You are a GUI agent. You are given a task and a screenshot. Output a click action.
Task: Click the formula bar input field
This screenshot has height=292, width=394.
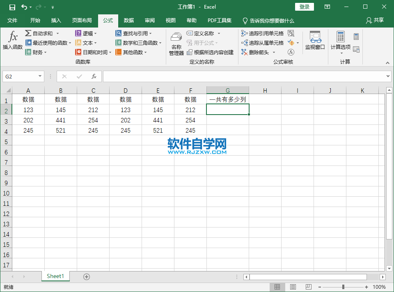pos(245,76)
